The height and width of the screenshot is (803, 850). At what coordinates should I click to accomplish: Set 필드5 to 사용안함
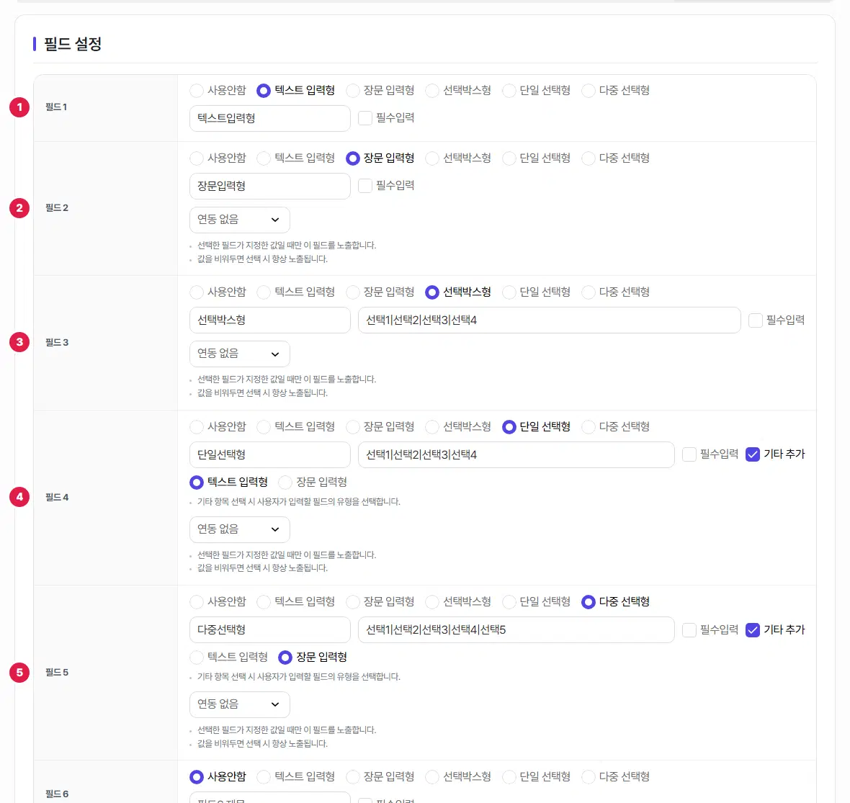coord(196,602)
